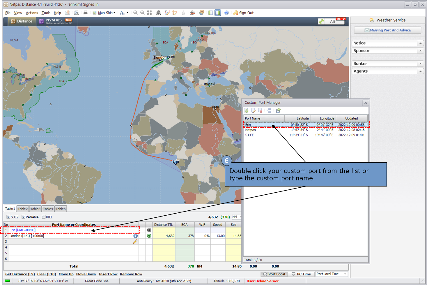Screen dimensions: 427x285
Task: Click the target icon on Erin row
Action: 149,230
